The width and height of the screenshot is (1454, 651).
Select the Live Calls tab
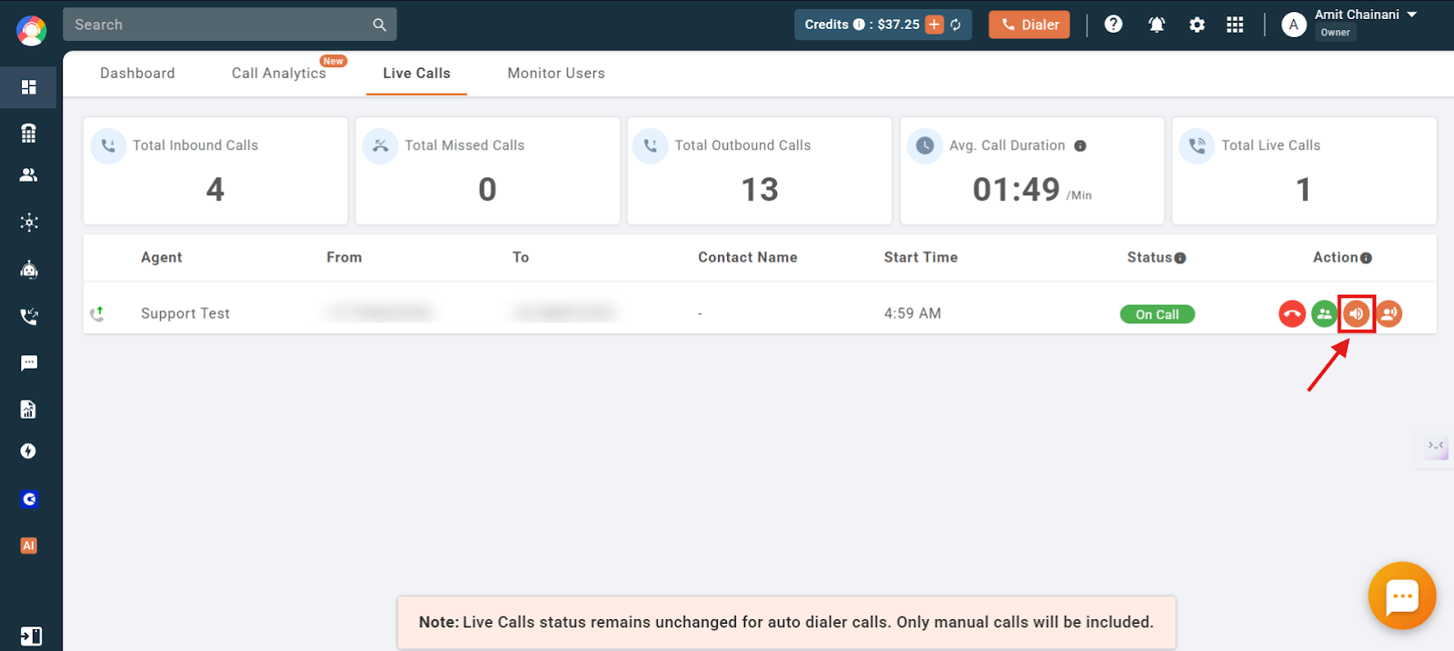(x=416, y=74)
